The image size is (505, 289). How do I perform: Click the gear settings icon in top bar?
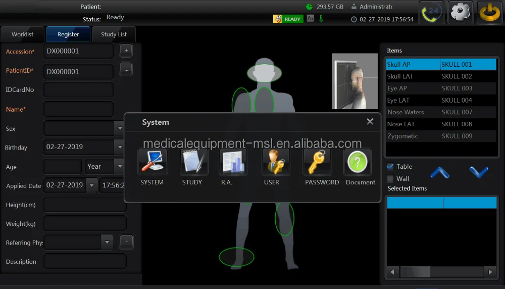(x=461, y=12)
